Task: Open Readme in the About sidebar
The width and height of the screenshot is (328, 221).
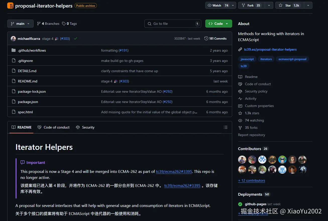Action: pos(248,77)
